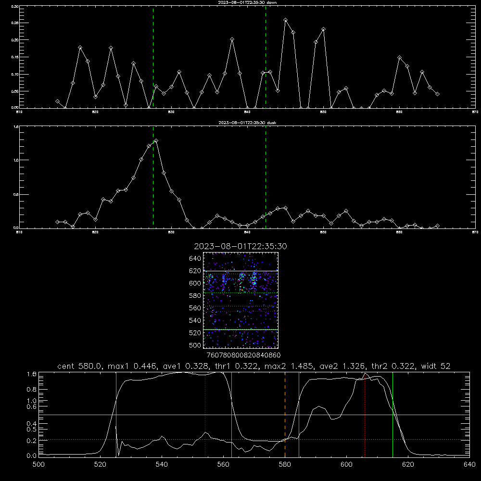
Task: Click the red dotted line near 554 in bottom plot
Action: (205, 415)
